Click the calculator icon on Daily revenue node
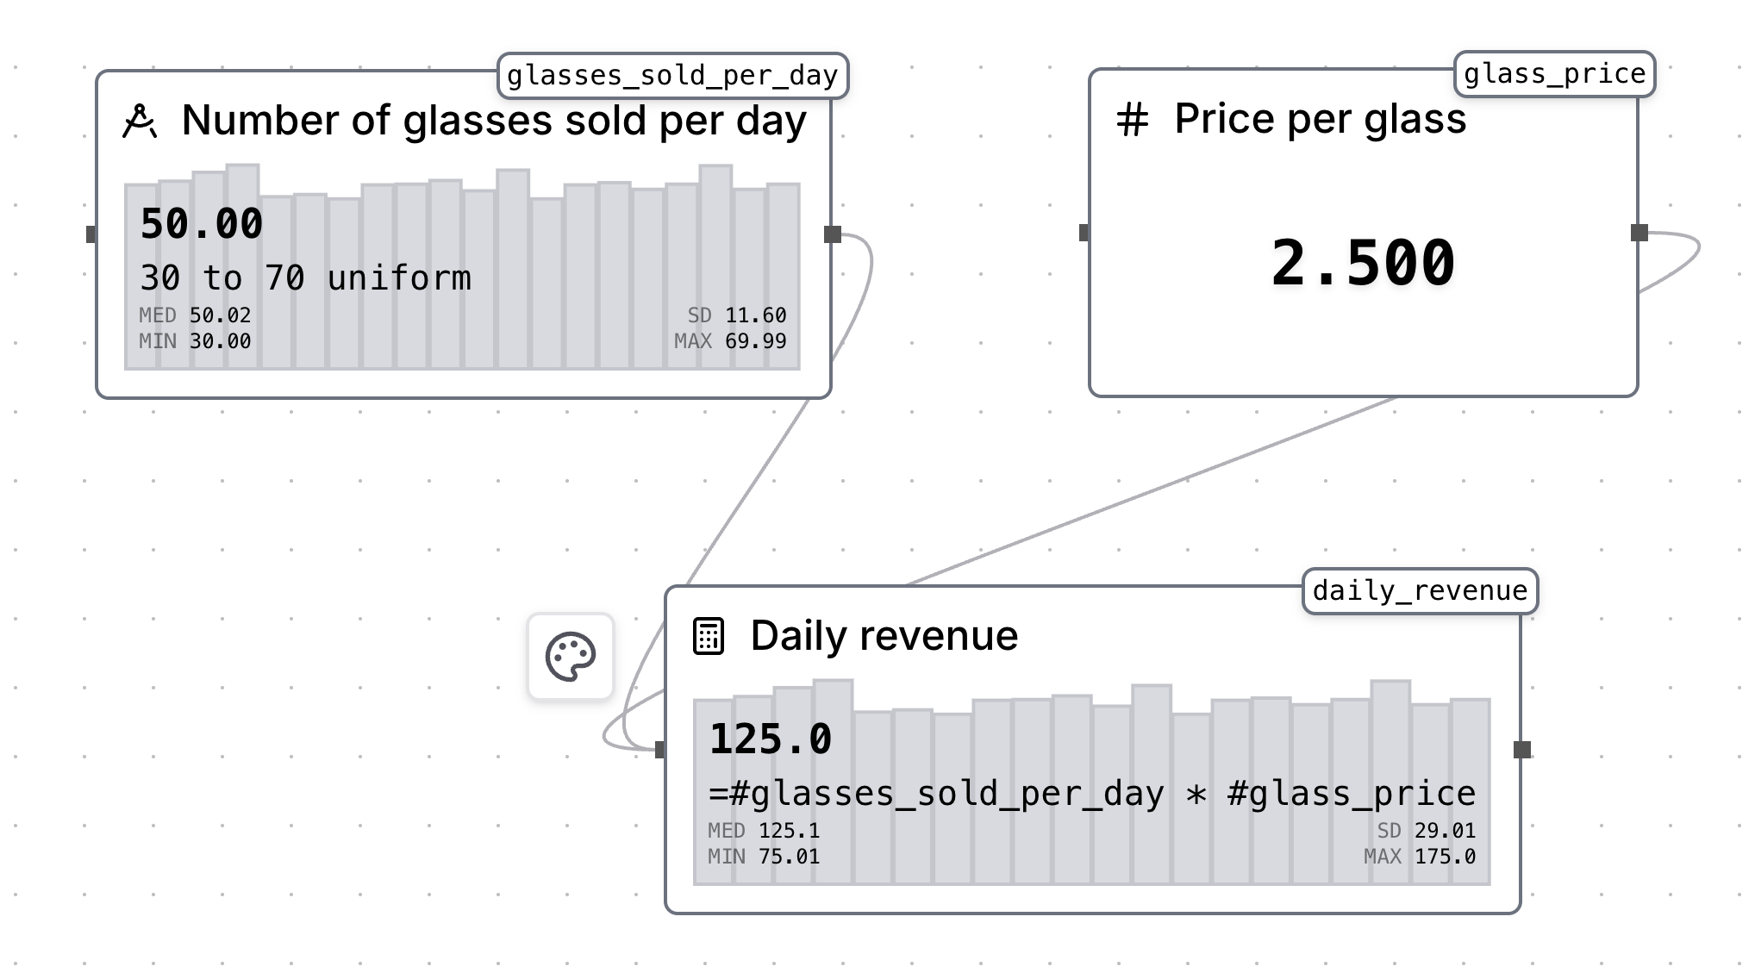1755x979 pixels. (x=709, y=635)
